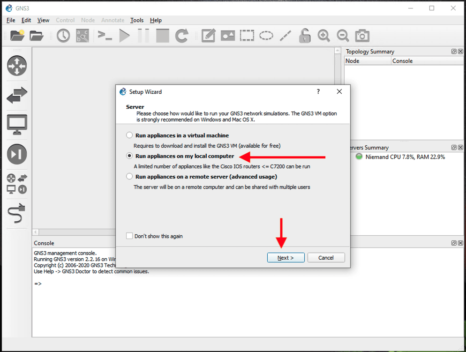Select the add a link cable tool

17,214
